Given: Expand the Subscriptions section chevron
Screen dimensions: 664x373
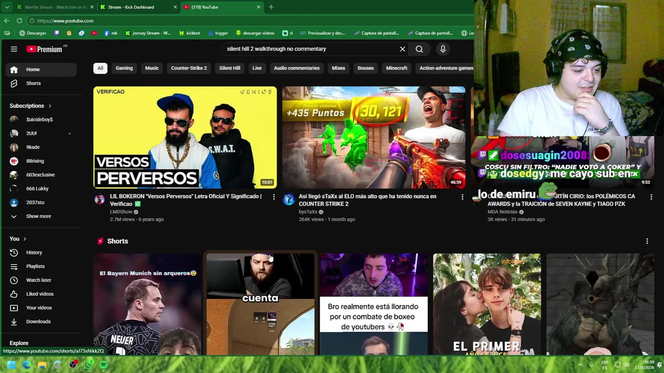Looking at the screenshot, I should [50, 106].
